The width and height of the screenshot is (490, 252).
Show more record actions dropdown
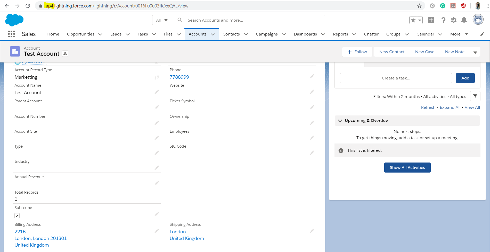pyautogui.click(x=475, y=52)
